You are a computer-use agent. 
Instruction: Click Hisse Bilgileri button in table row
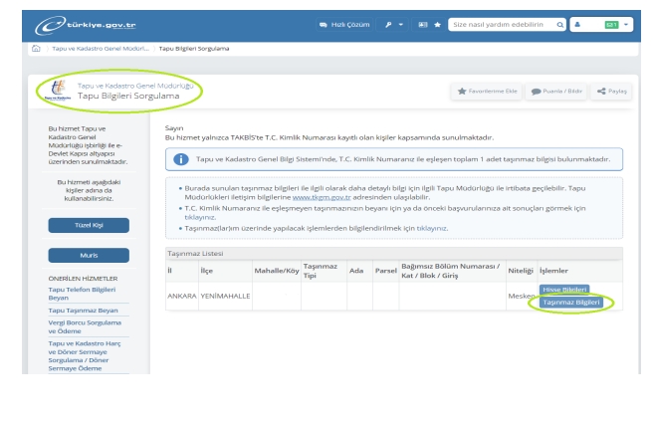(x=565, y=289)
